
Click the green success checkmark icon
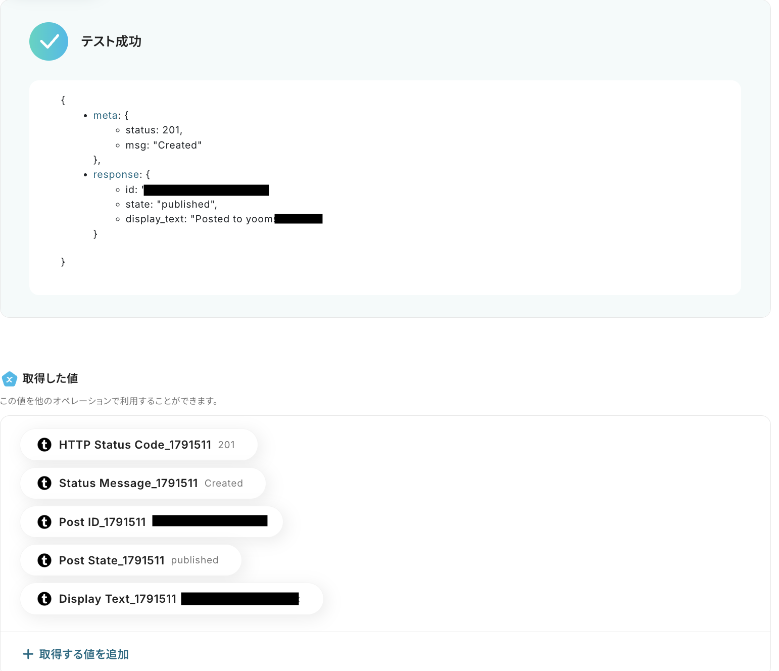click(x=48, y=41)
